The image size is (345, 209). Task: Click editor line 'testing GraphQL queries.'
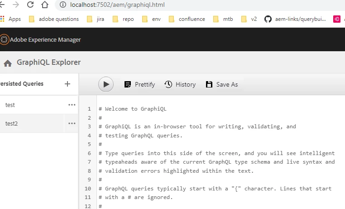point(141,136)
